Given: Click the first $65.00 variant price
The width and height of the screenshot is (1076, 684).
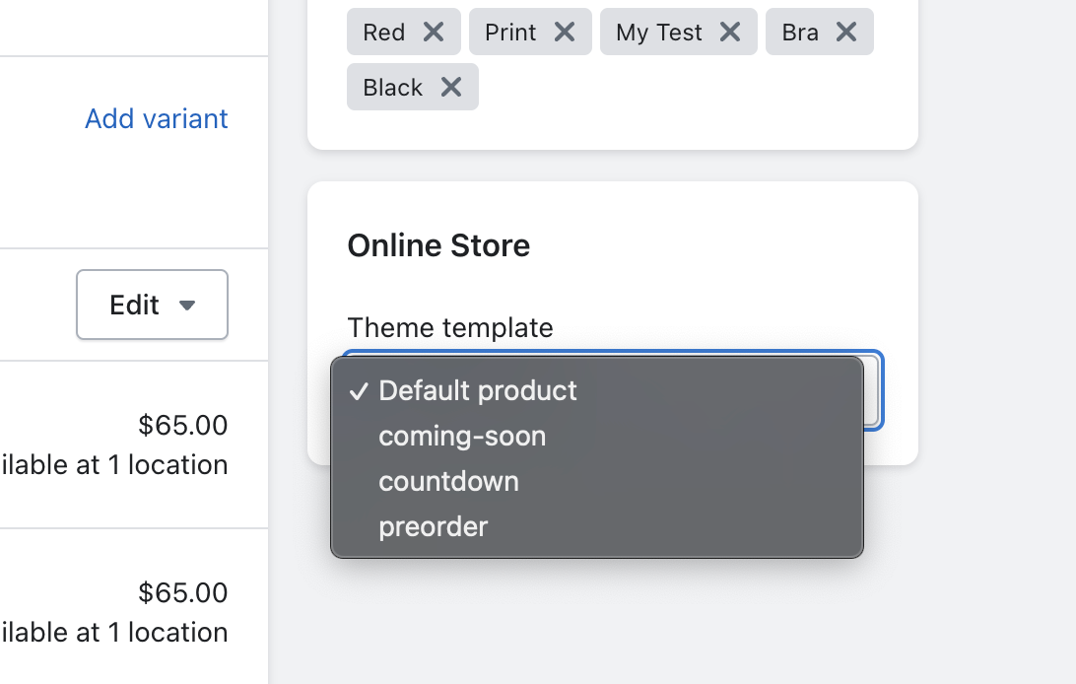Looking at the screenshot, I should [183, 425].
